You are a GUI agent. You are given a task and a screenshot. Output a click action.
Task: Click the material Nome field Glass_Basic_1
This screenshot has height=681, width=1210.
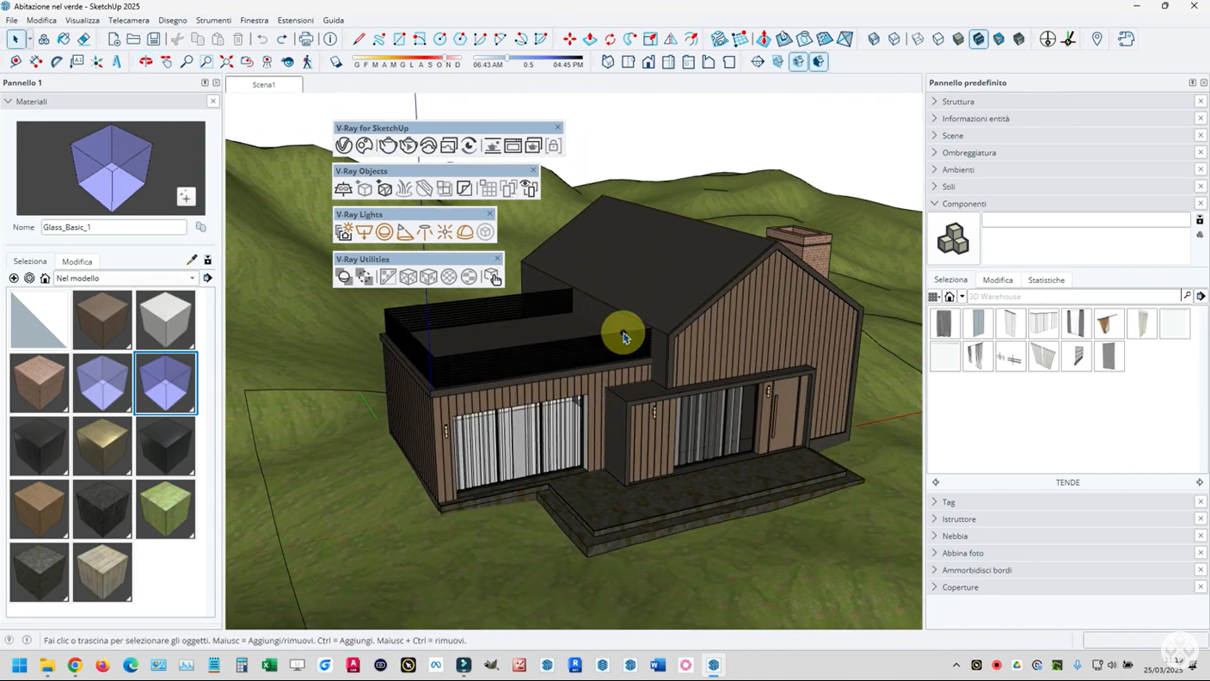tap(114, 227)
